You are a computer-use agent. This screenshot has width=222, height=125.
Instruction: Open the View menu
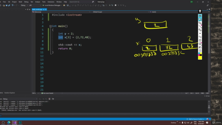pyautogui.click(x=5, y=2)
